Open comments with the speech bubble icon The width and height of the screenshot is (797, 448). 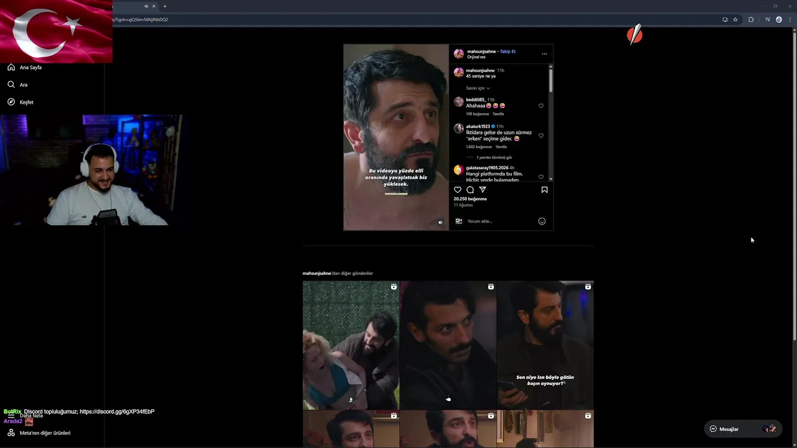tap(470, 190)
